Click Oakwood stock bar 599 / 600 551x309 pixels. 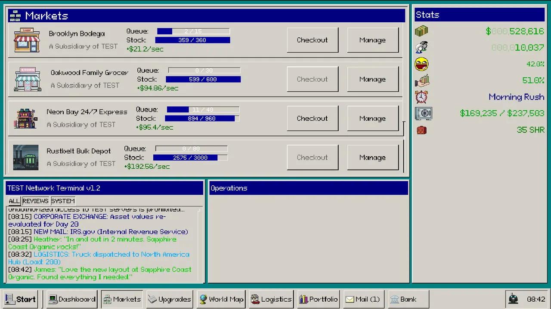[203, 79]
